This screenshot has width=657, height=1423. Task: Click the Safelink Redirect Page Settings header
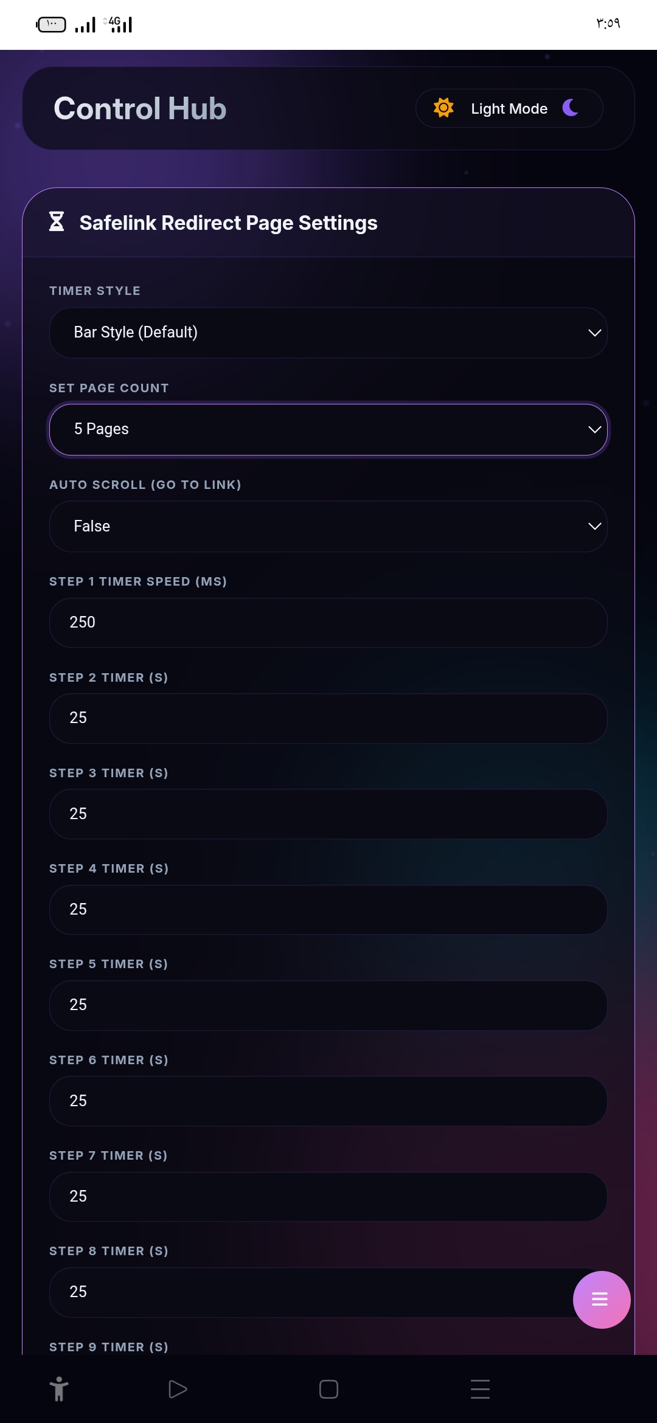coord(228,223)
